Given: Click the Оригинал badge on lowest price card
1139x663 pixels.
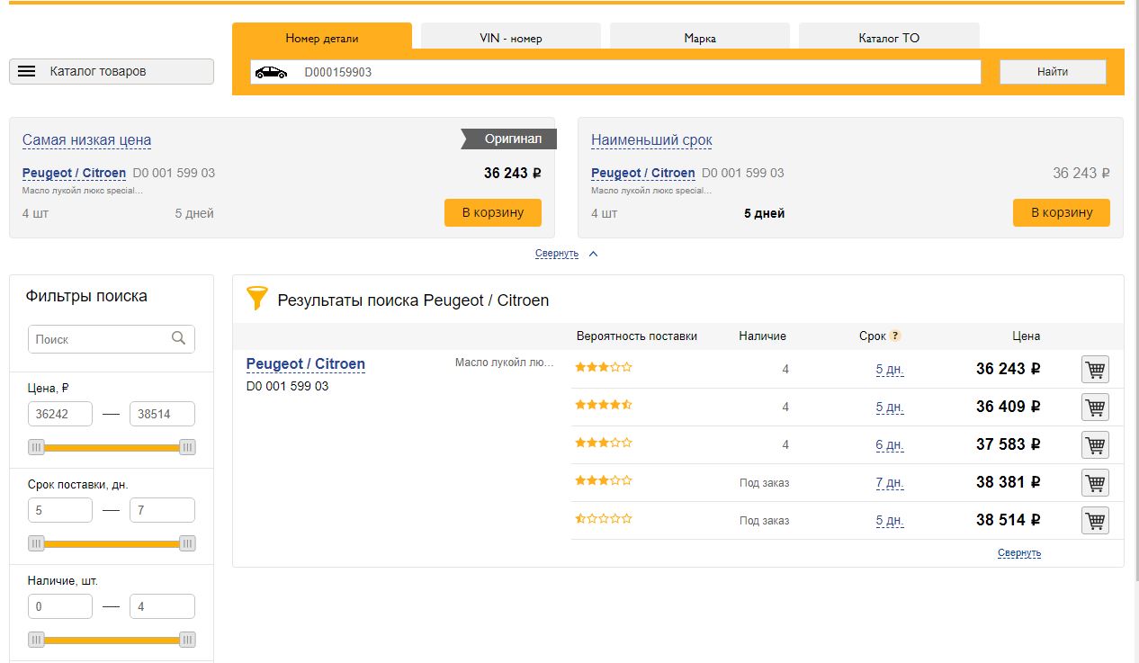Looking at the screenshot, I should [509, 139].
